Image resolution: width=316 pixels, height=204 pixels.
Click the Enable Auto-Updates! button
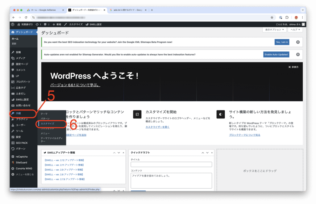coord(276,54)
